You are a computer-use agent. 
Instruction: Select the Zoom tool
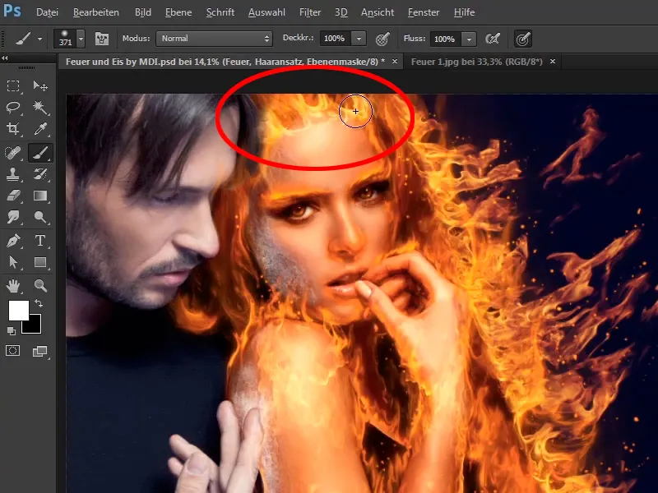(40, 286)
